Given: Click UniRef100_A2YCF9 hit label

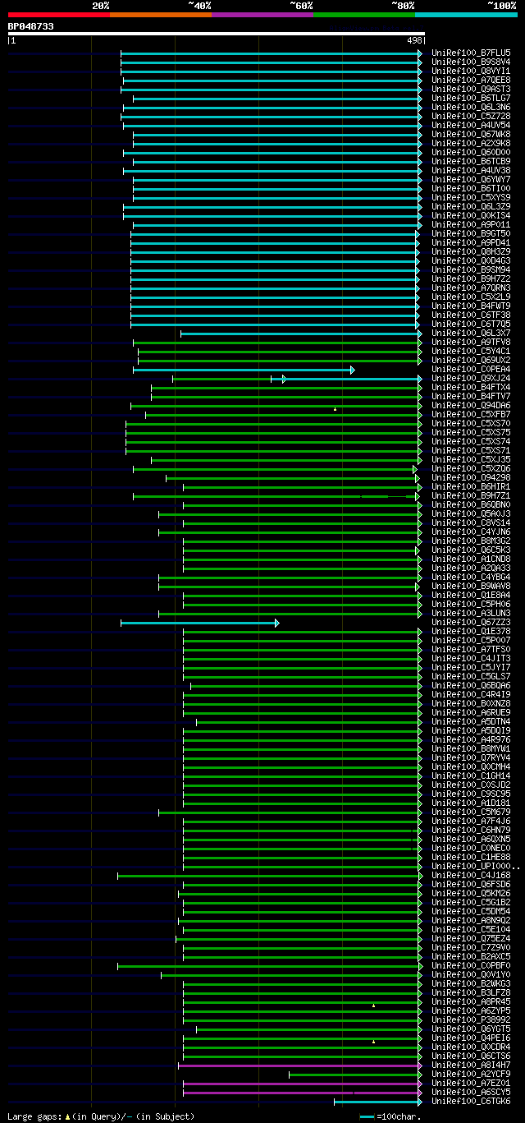Looking at the screenshot, I should [471, 1075].
